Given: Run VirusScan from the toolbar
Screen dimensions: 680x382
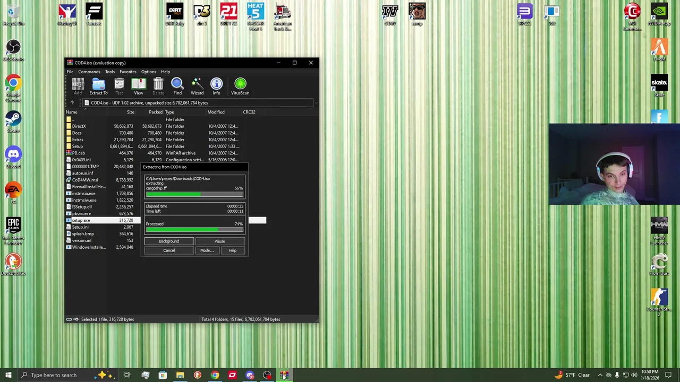Looking at the screenshot, I should [x=240, y=86].
